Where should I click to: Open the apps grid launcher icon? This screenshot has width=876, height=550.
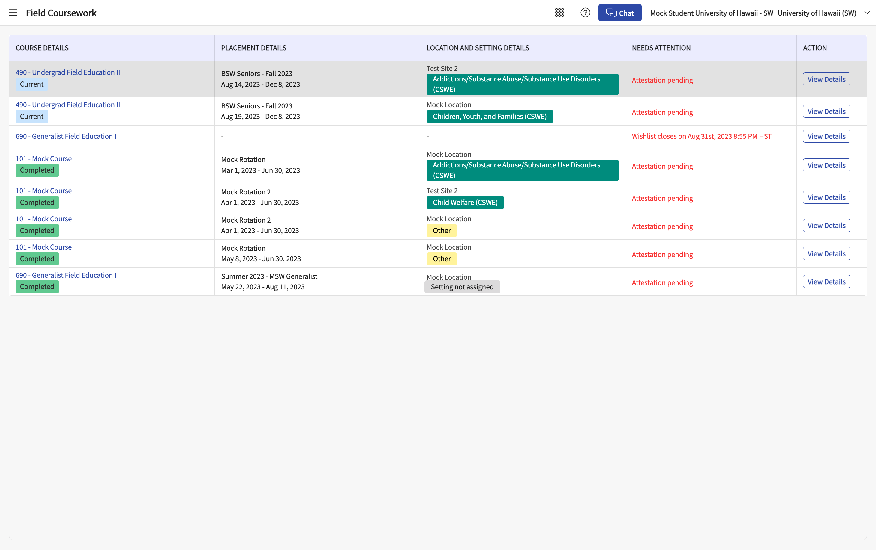(559, 13)
